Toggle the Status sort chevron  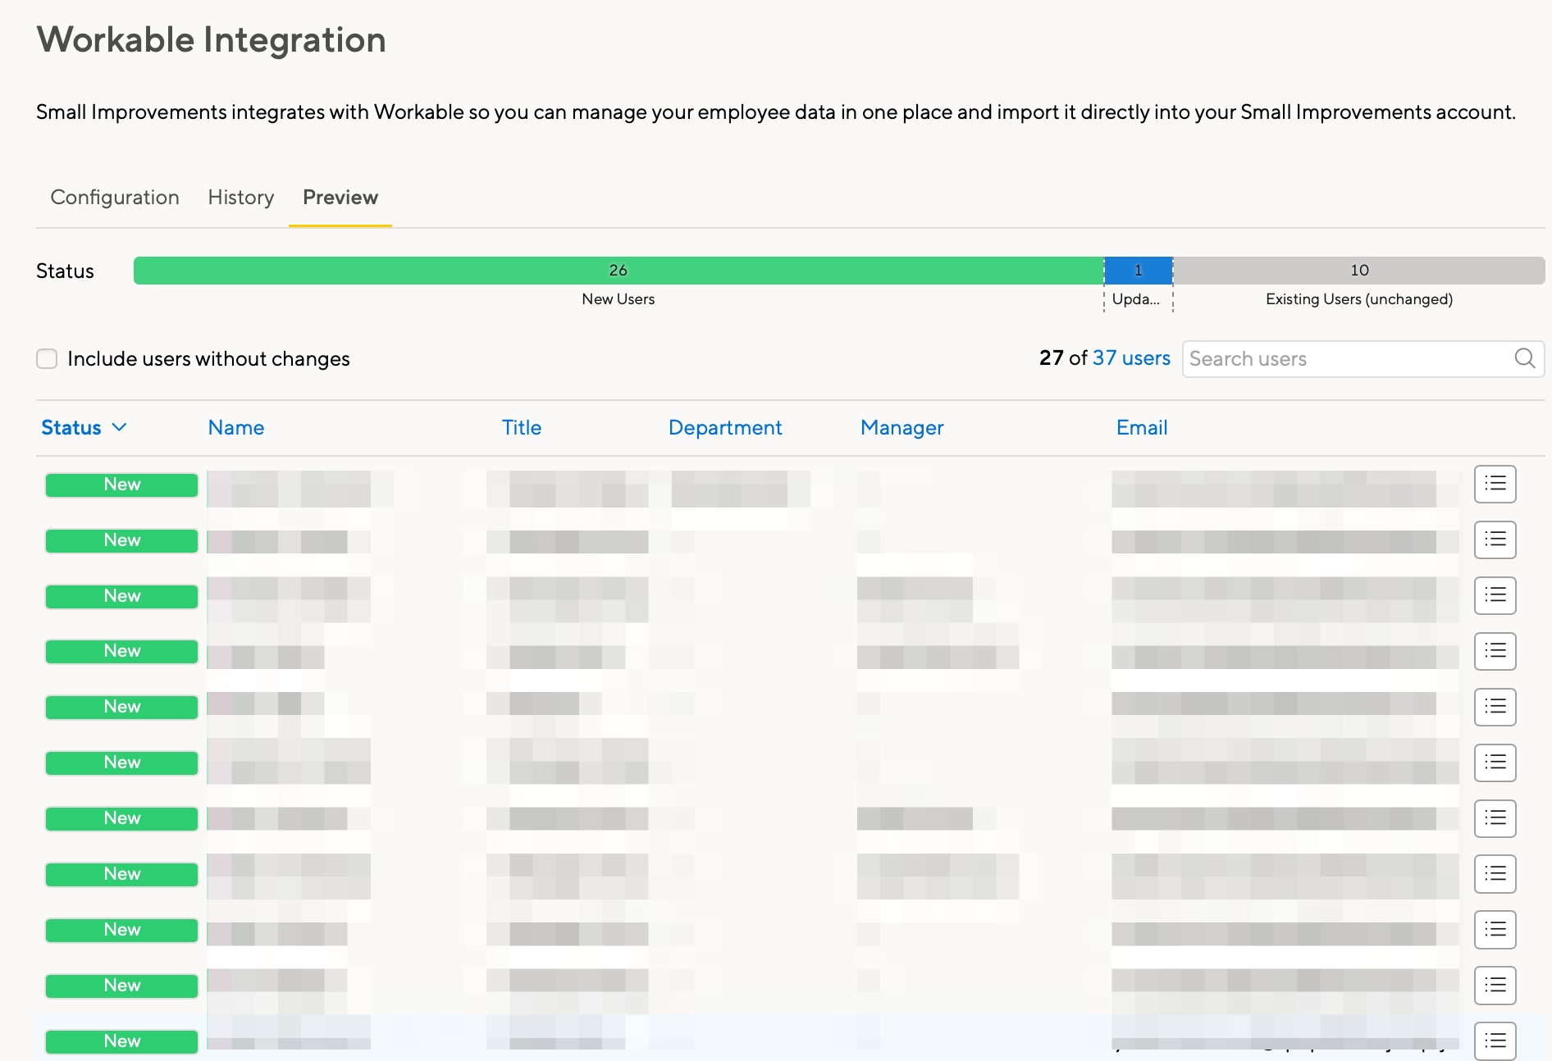click(x=119, y=427)
